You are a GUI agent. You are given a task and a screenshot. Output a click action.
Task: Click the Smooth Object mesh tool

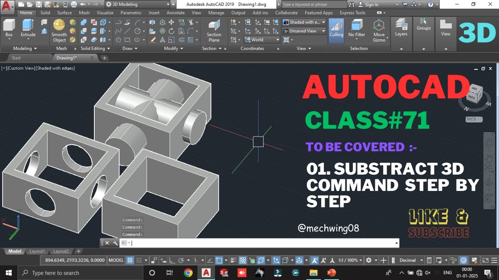pyautogui.click(x=59, y=30)
